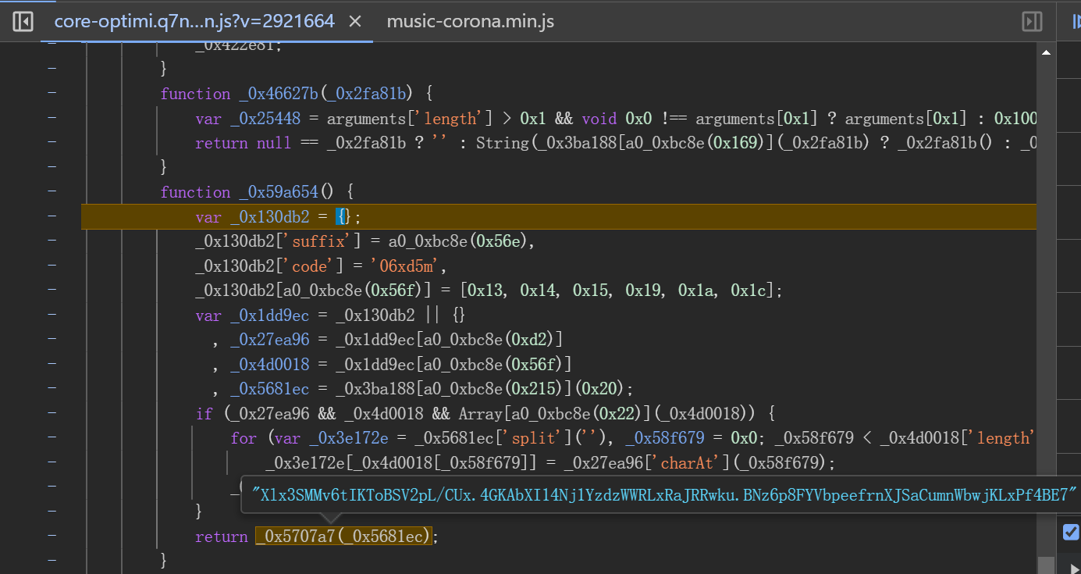
Task: Click the resume script execution icon
Action: (x=1076, y=21)
